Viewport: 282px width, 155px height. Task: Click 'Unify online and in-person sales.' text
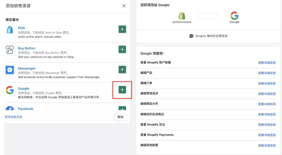point(40,37)
